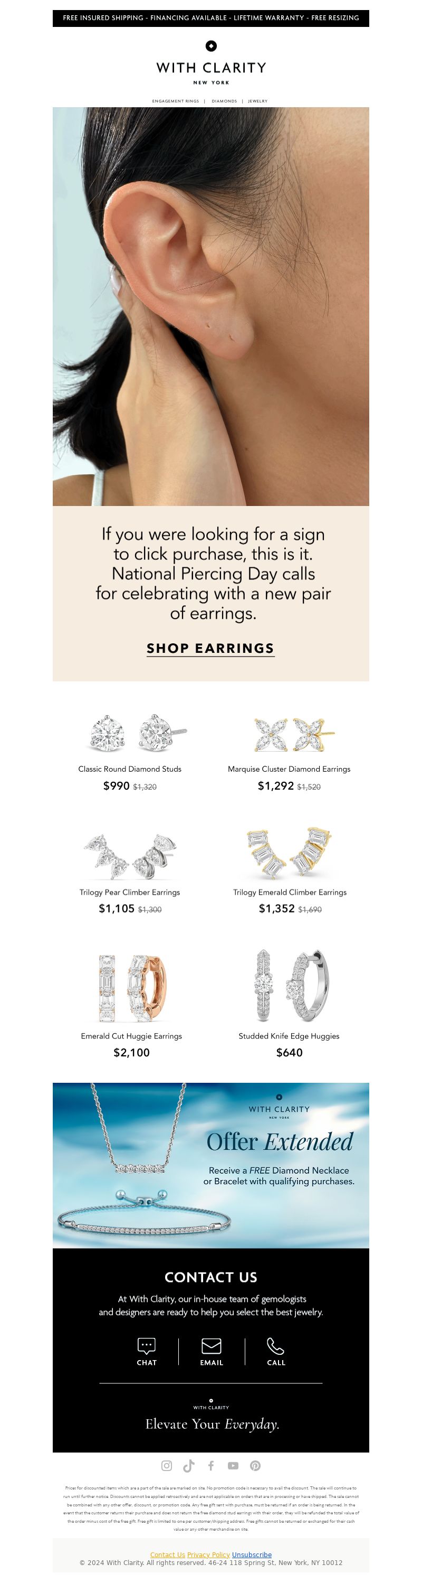
Task: Open the Privacy Policy link
Action: click(x=208, y=1554)
